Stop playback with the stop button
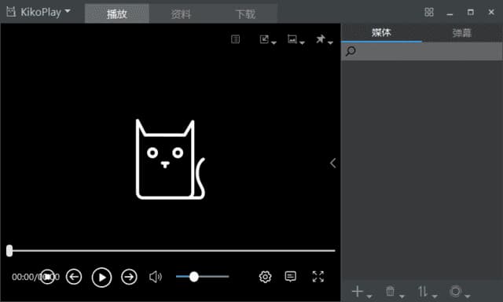Image resolution: width=503 pixels, height=302 pixels. click(x=47, y=277)
